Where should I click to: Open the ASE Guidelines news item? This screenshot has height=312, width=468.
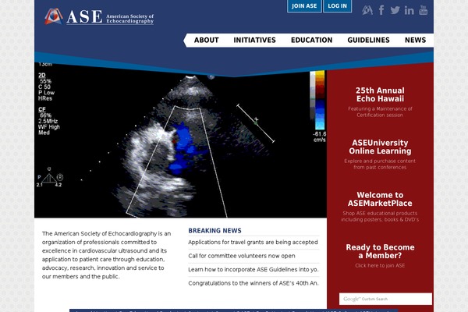pos(253,269)
